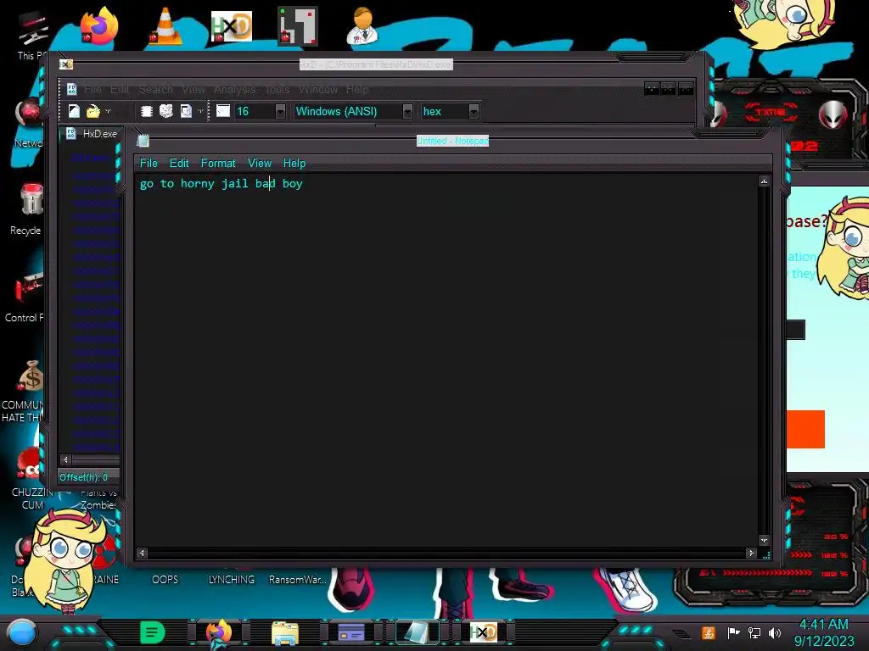Open HxD desktop shortcut icon

click(232, 26)
